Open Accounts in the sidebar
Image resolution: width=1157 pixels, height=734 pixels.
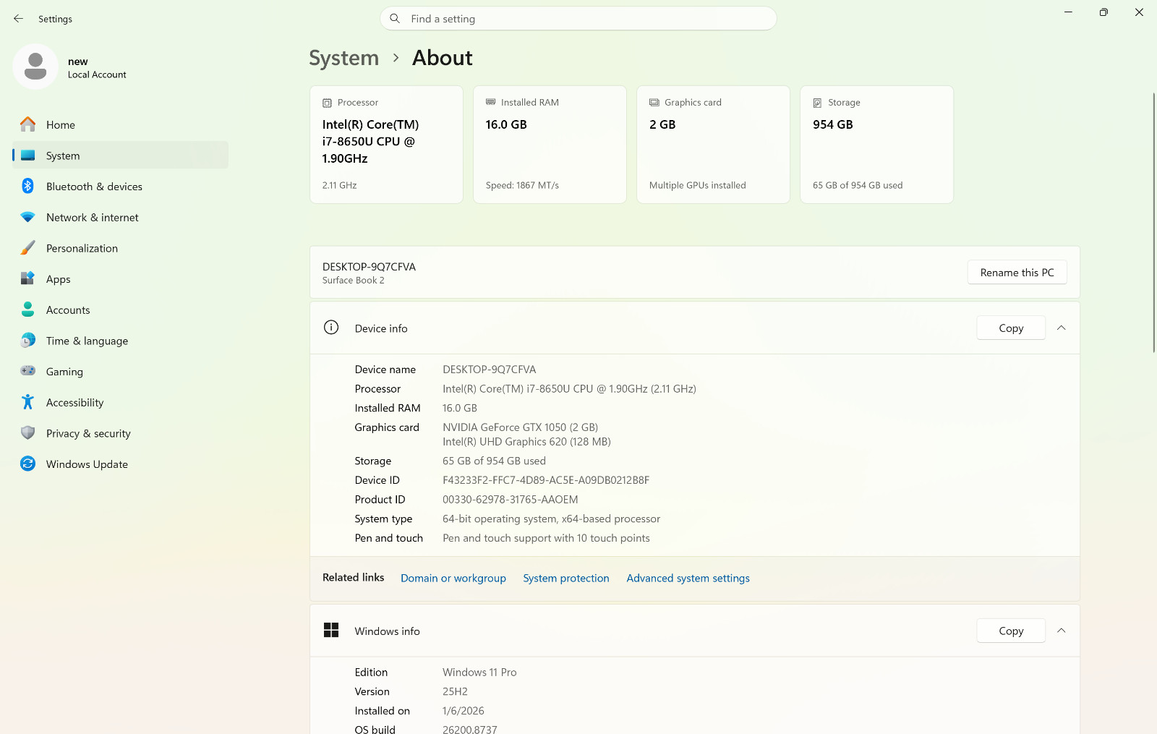(120, 310)
